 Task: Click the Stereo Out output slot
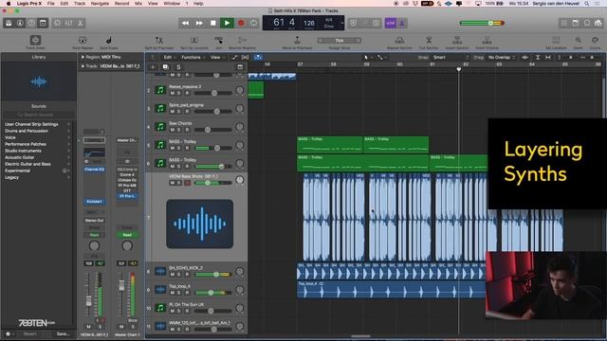tap(94, 221)
